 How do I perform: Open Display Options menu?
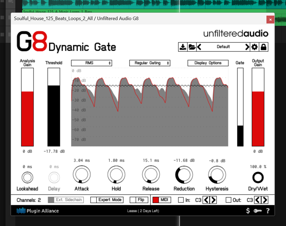[x=208, y=63]
